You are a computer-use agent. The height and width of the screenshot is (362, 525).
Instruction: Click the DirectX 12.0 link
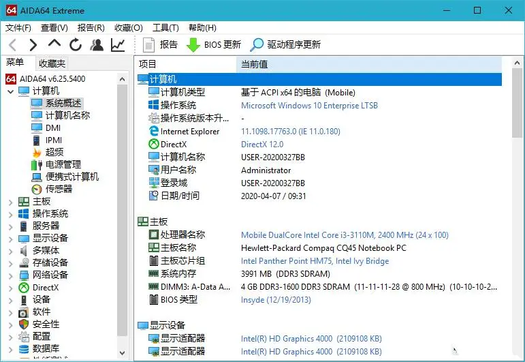262,145
